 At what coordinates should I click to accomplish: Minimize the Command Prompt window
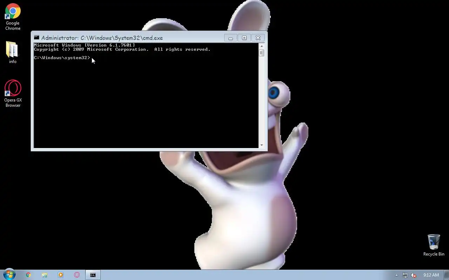click(230, 38)
